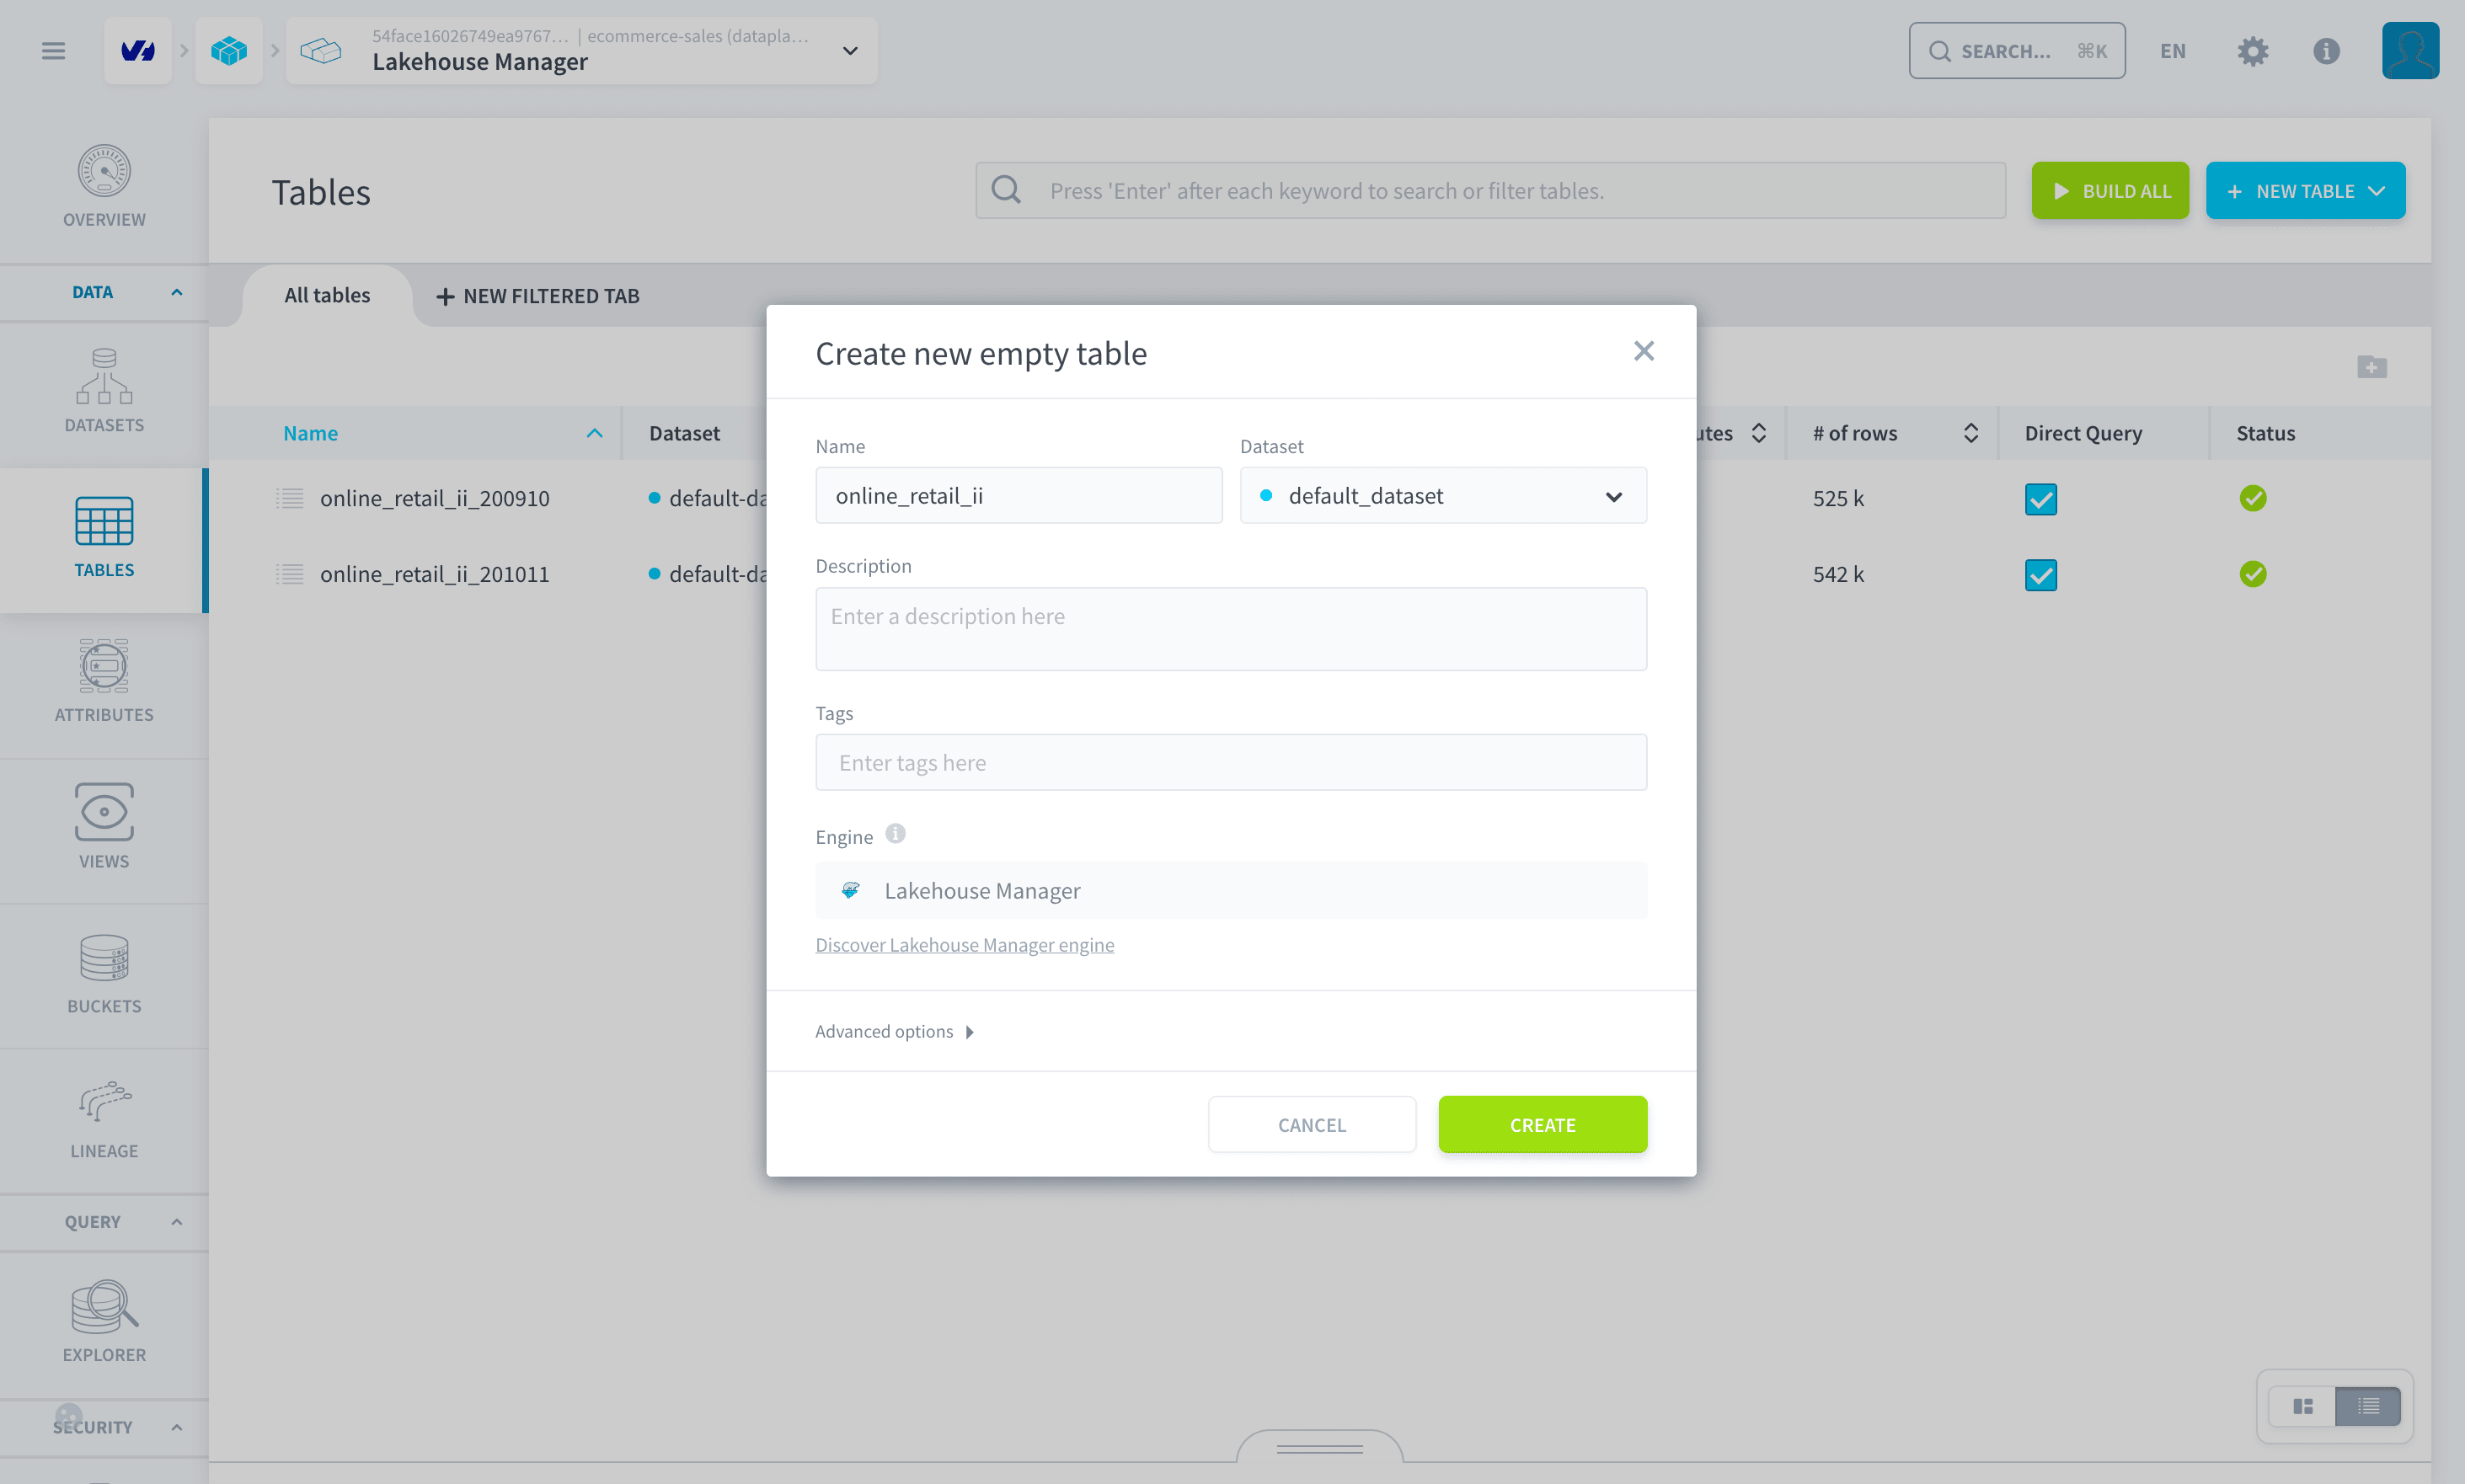Viewport: 2465px width, 1484px height.
Task: Go to Datasets in sidebar
Action: pos(104,390)
